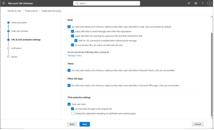Click the scrollbar up arrow
The width and height of the screenshot is (214, 130).
pos(212,17)
